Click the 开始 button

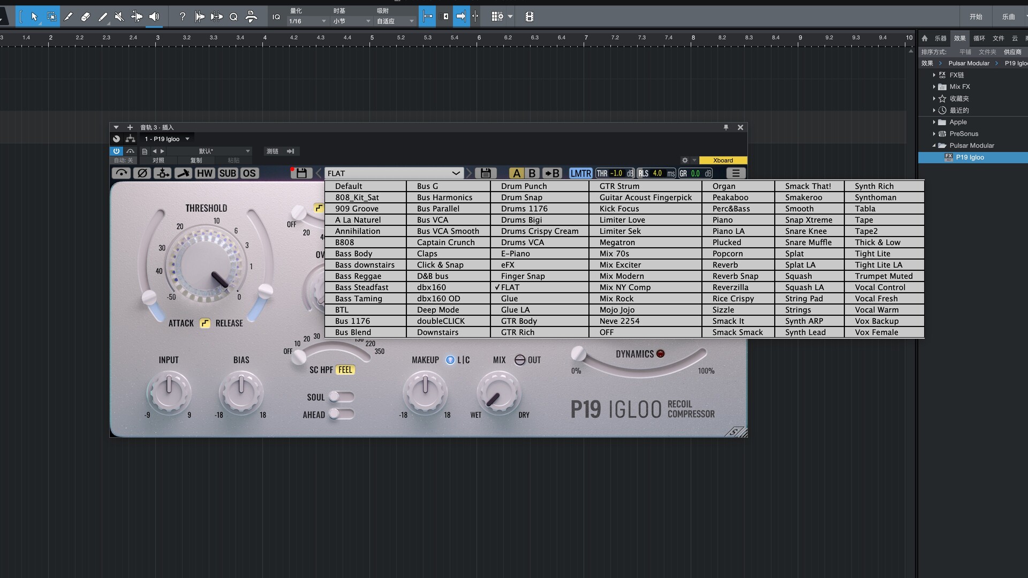click(x=976, y=17)
